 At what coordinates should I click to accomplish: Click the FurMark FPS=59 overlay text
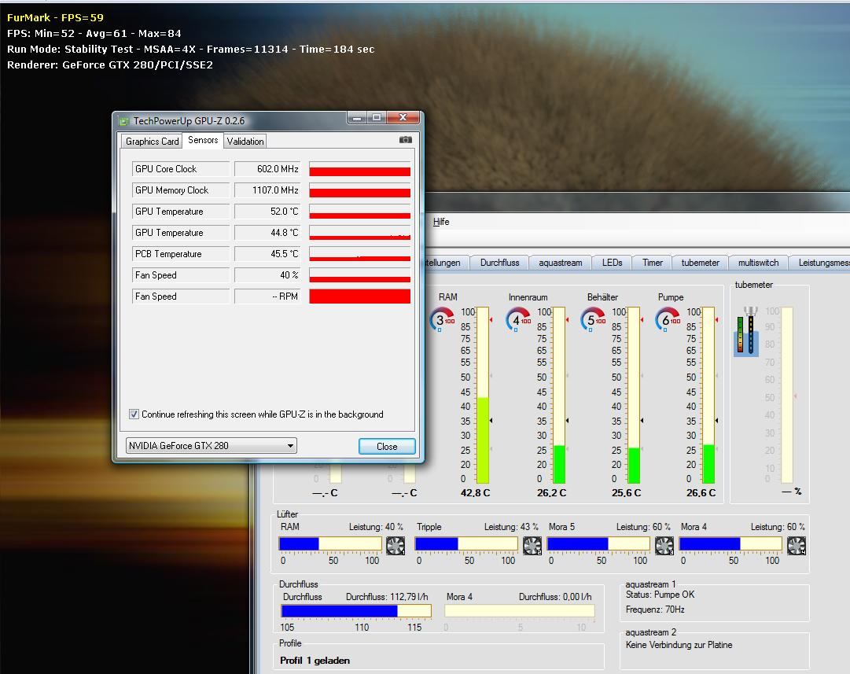coord(55,17)
